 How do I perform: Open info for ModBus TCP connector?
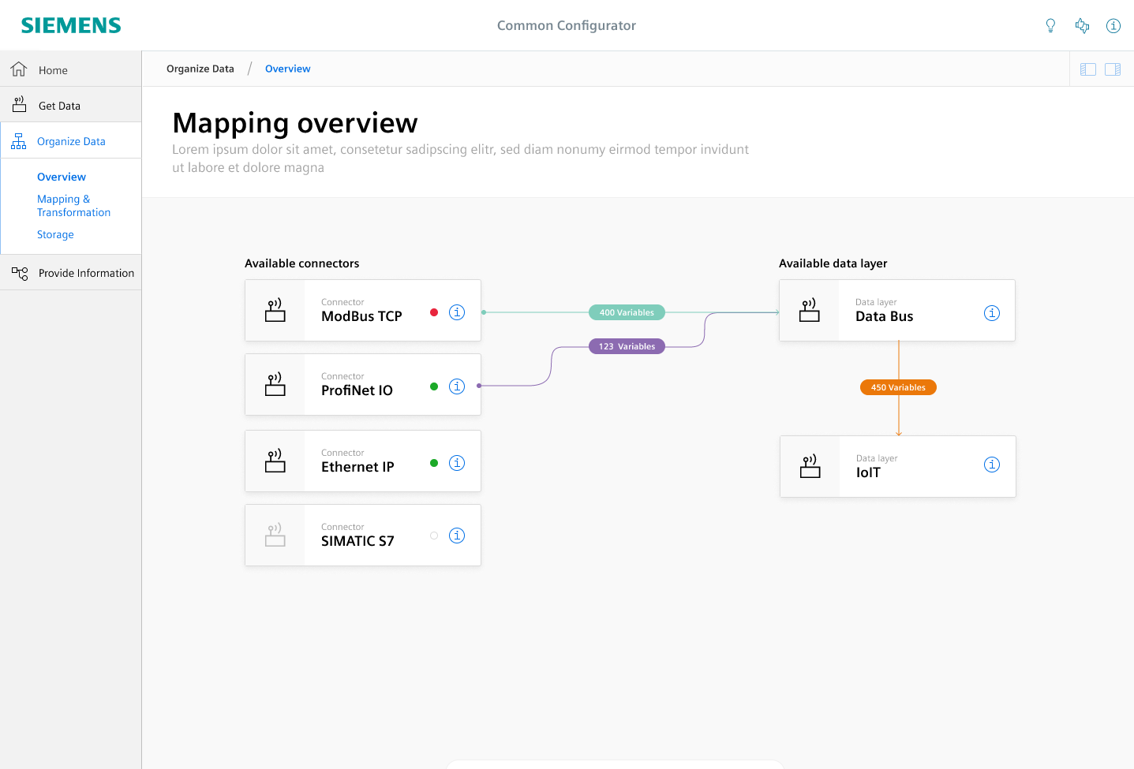tap(457, 312)
